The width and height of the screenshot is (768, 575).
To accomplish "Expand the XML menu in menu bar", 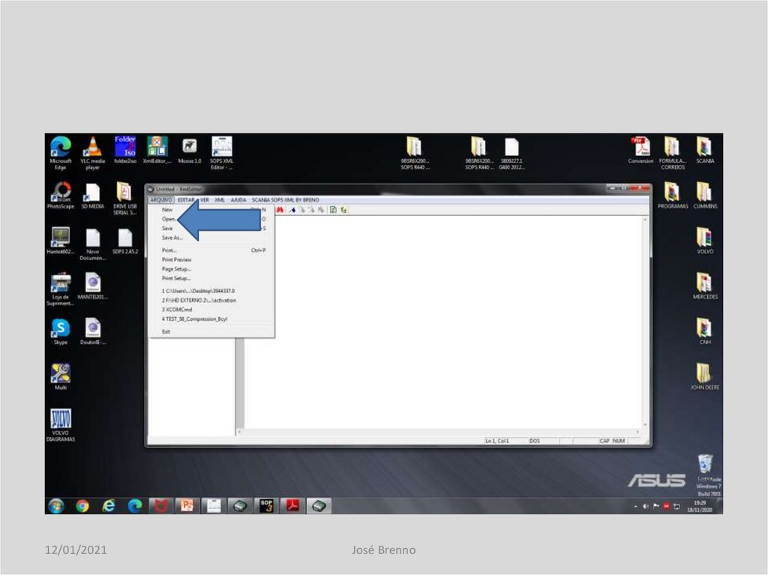I will coord(220,200).
